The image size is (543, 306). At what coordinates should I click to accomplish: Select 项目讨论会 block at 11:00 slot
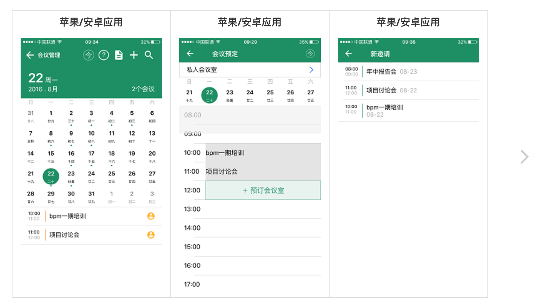click(x=263, y=171)
